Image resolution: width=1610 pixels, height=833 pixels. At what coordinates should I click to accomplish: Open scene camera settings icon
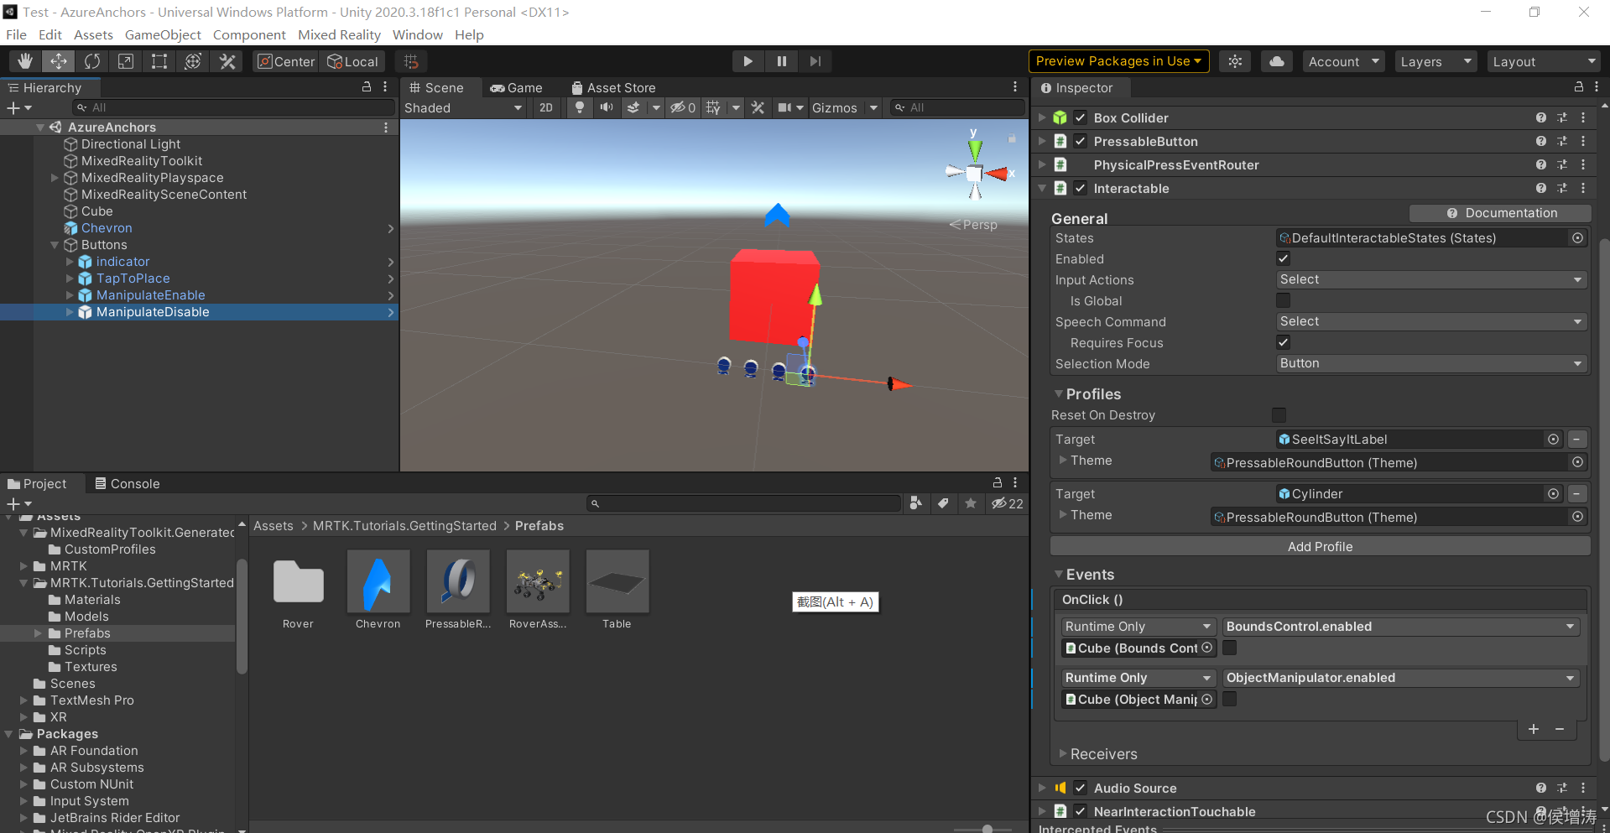point(784,107)
